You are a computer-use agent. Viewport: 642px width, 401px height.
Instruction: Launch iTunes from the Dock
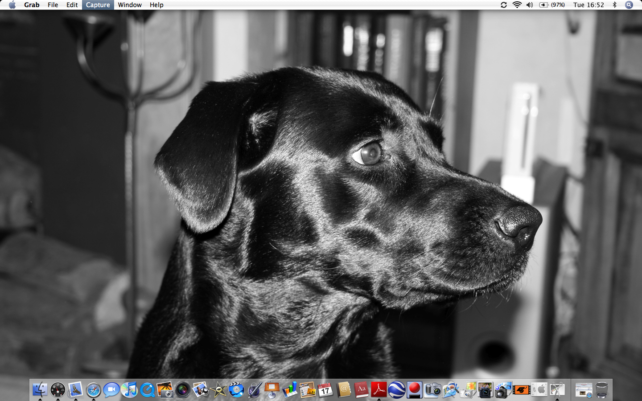tap(129, 390)
